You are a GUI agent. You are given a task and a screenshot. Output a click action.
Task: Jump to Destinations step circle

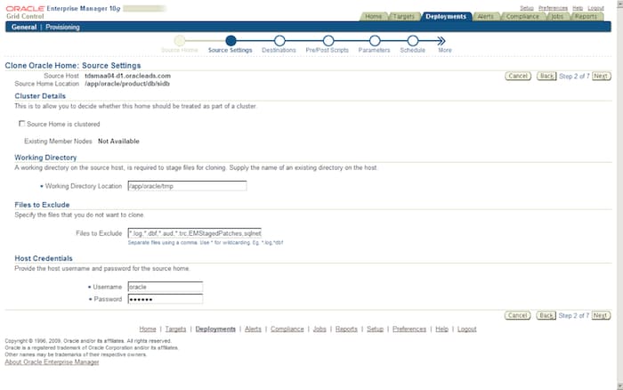[279, 41]
